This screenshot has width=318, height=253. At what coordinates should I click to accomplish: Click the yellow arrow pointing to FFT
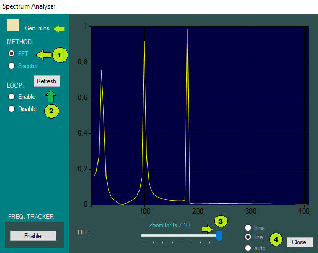pyautogui.click(x=44, y=55)
